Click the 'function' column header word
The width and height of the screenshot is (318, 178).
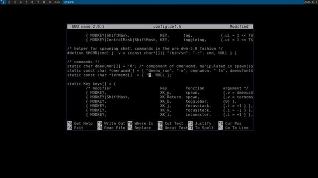click(195, 88)
